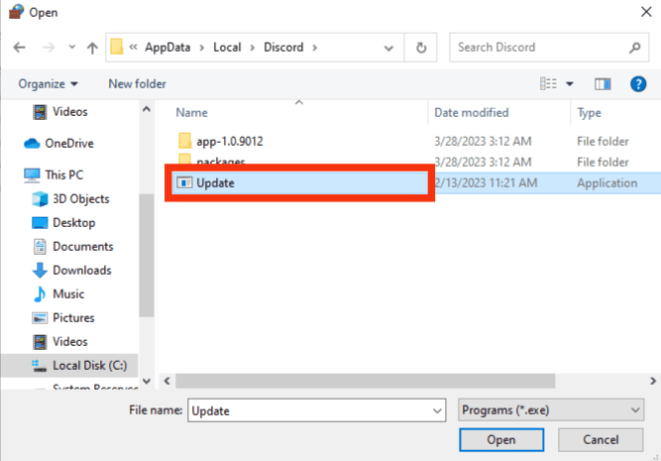Click the Open button
661x461 pixels.
coord(501,440)
